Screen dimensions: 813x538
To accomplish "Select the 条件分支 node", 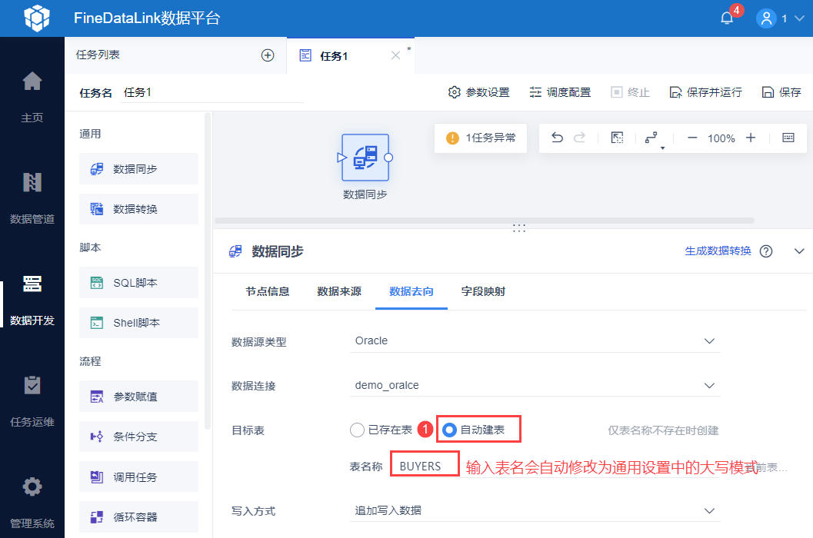I will click(139, 437).
